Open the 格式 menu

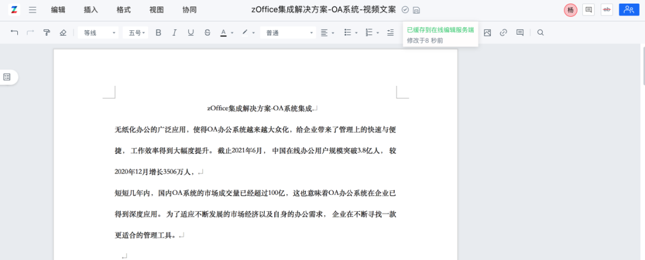124,10
